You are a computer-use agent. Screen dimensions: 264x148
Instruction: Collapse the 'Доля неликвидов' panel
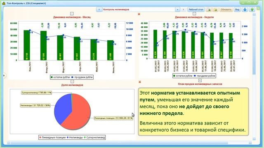(x=72, y=81)
